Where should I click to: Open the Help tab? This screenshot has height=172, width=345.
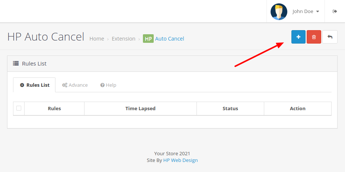pos(108,85)
